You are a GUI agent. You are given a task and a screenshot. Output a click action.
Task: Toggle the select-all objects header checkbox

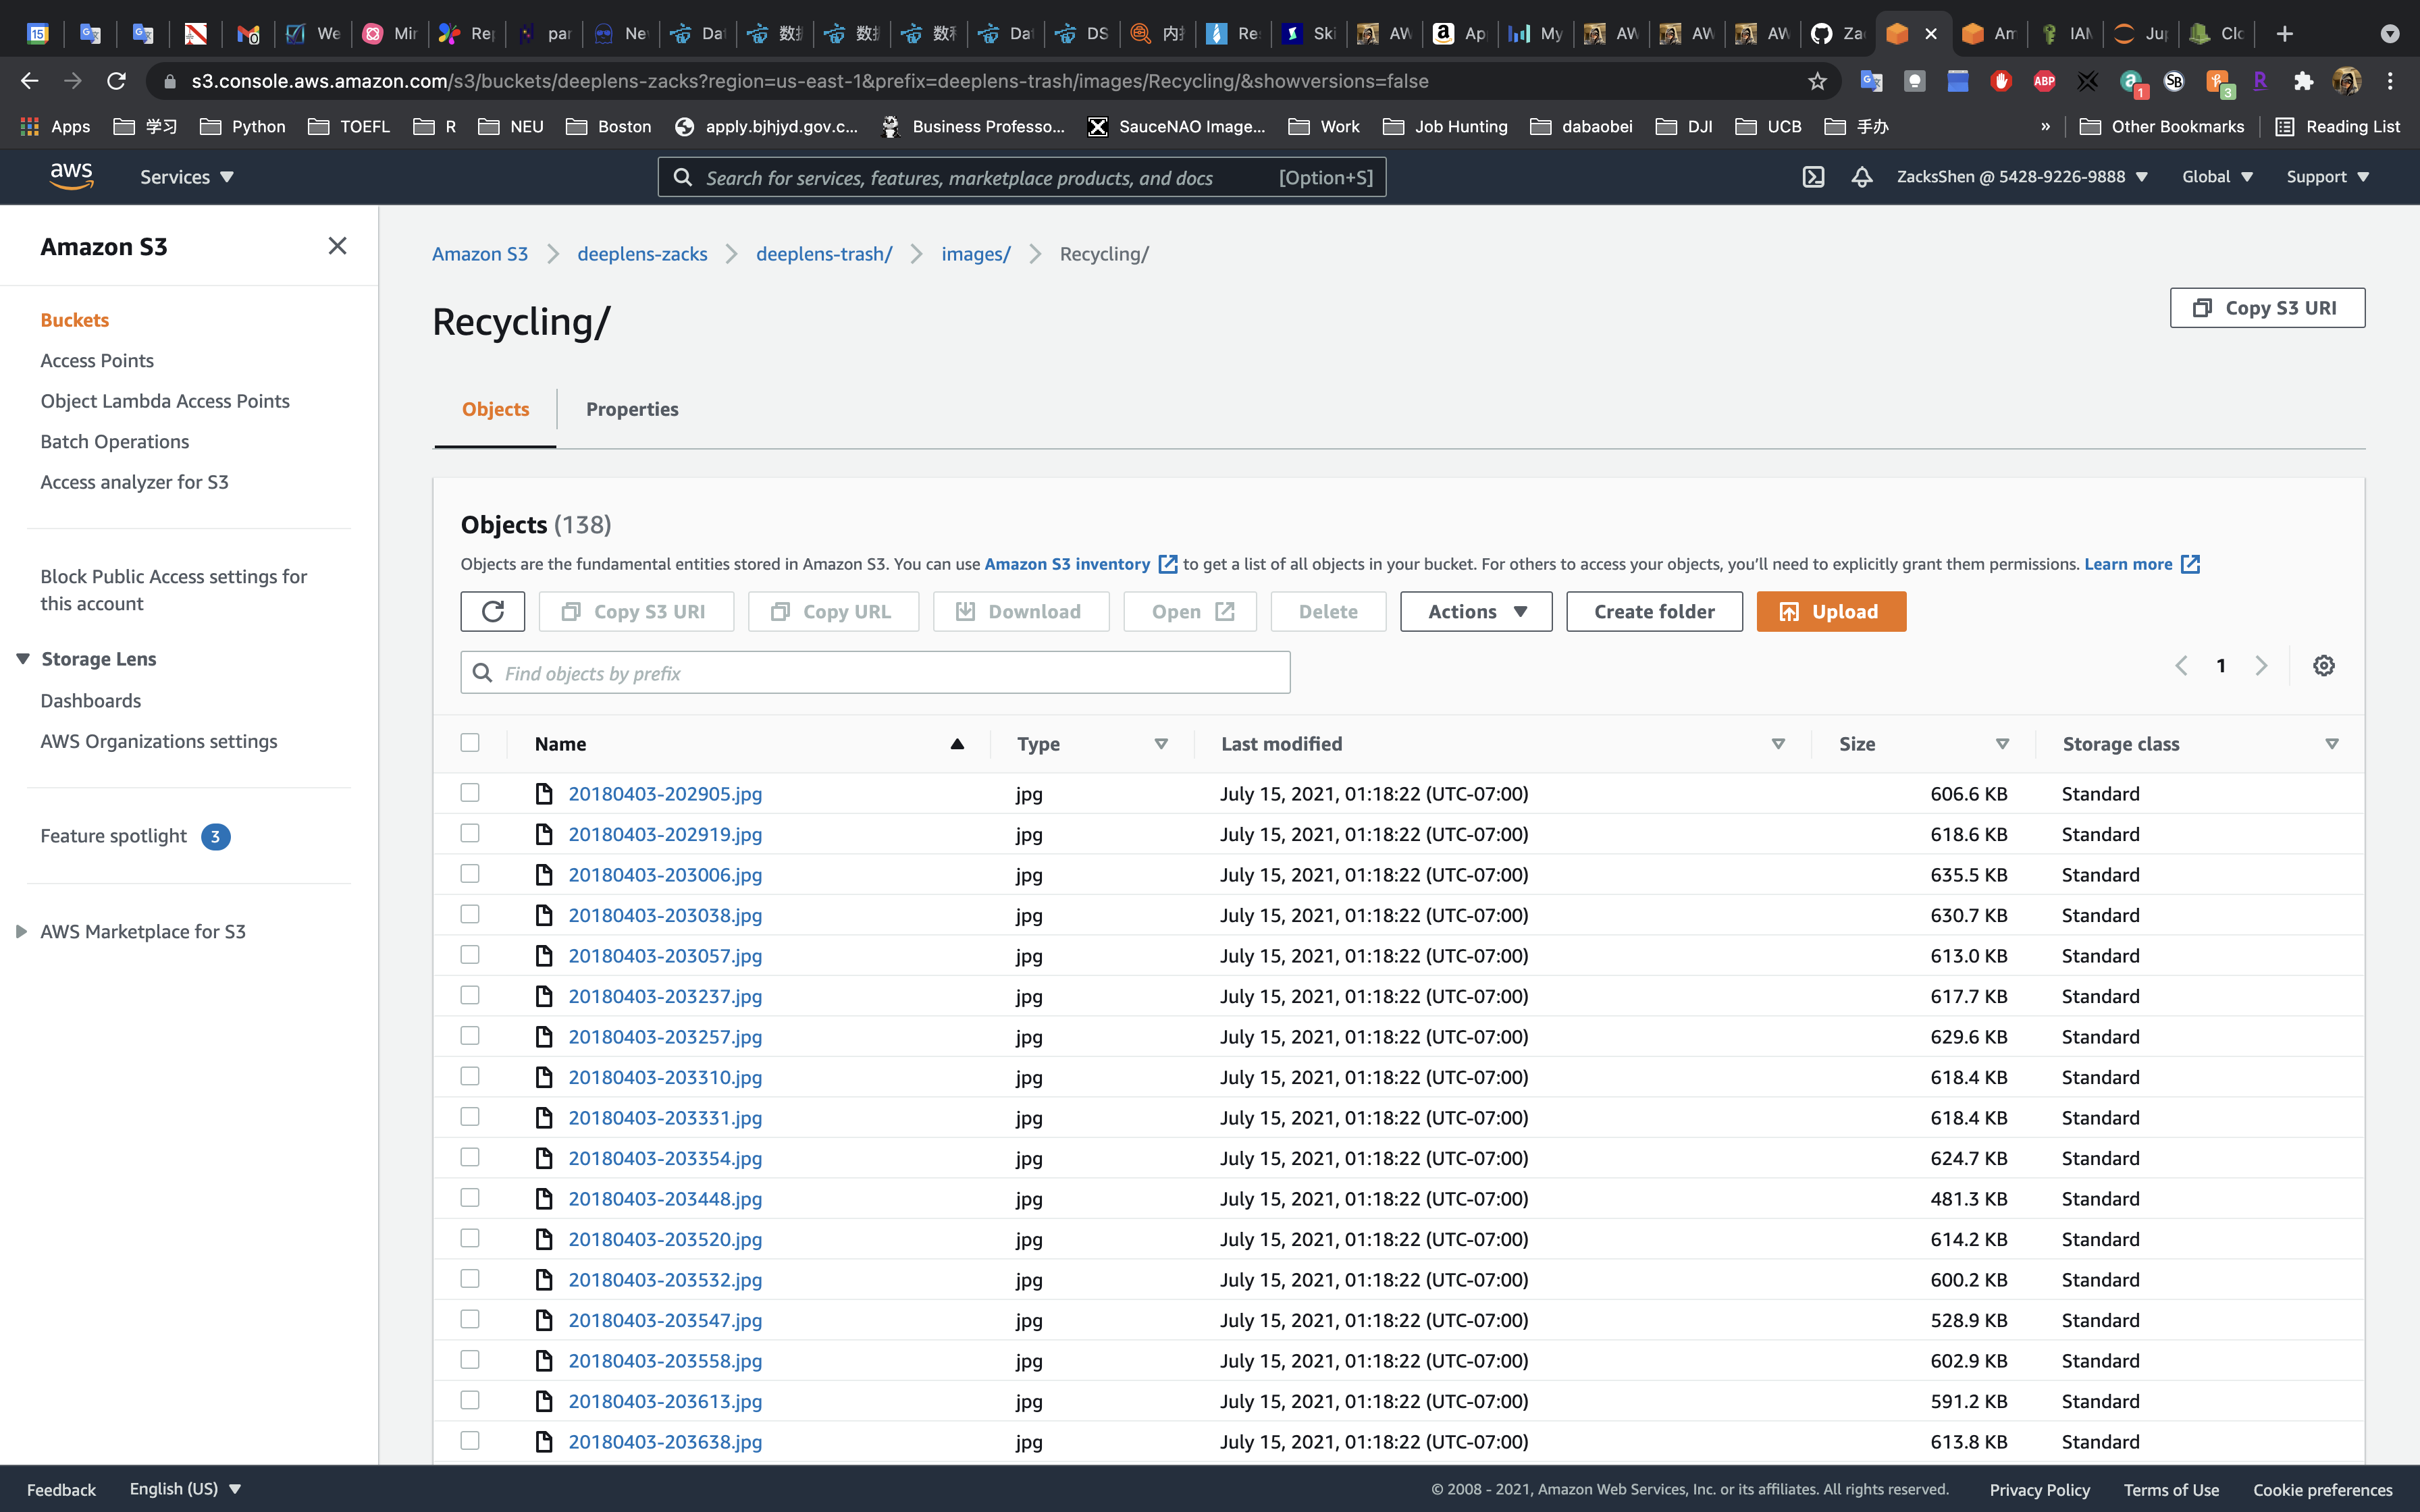pos(470,743)
